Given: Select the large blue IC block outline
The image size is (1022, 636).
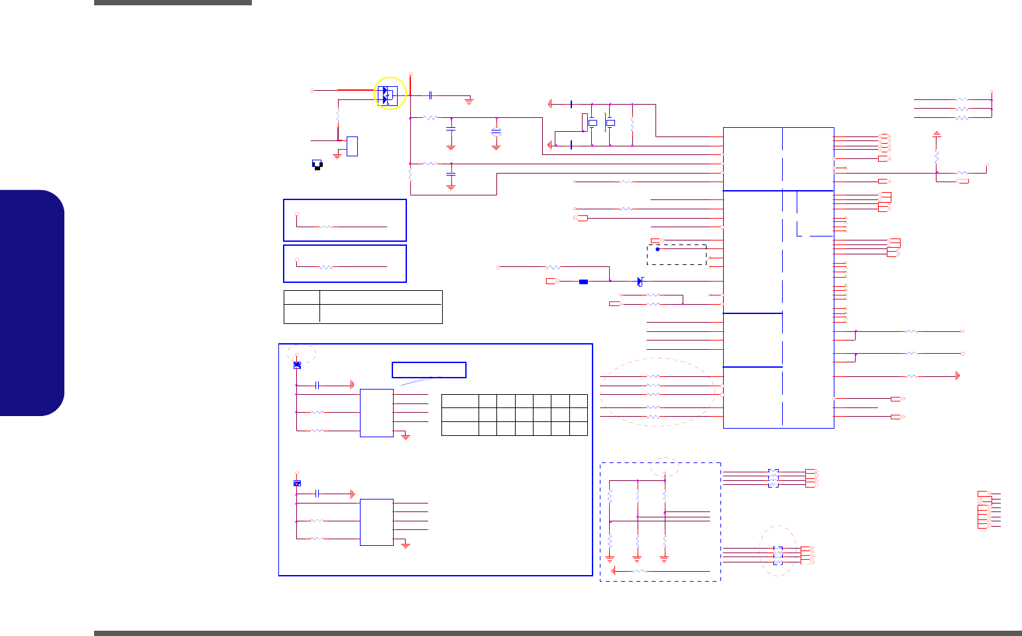Looking at the screenshot, I should click(778, 278).
